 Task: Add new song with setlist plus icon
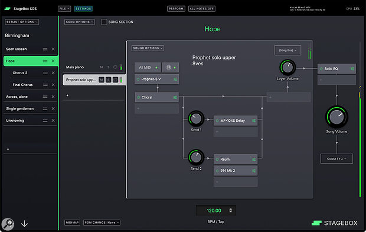pyautogui.click(x=8, y=149)
